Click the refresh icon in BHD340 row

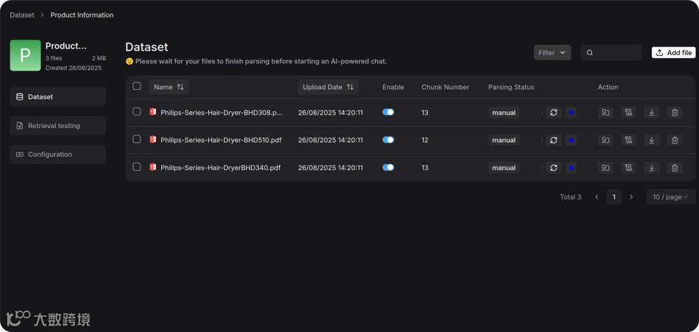click(553, 168)
